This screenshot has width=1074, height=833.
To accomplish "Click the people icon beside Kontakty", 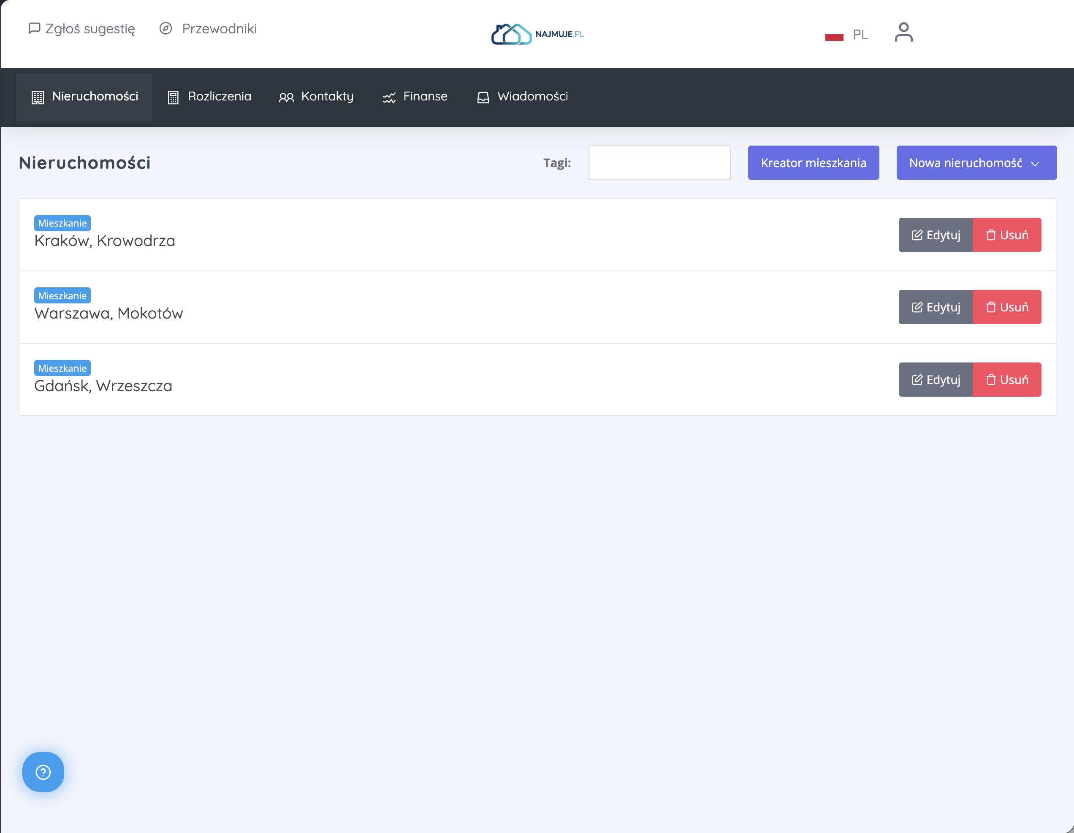I will pyautogui.click(x=286, y=97).
